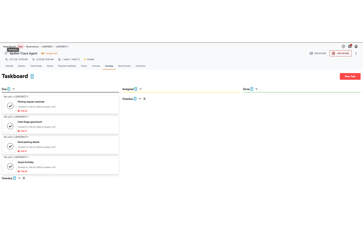Open the Invoices tab
This screenshot has width=363, height=228.
[95, 66]
